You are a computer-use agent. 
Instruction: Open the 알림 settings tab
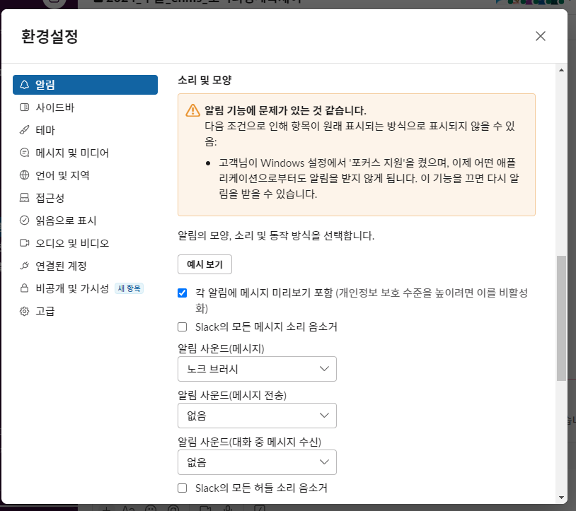85,85
